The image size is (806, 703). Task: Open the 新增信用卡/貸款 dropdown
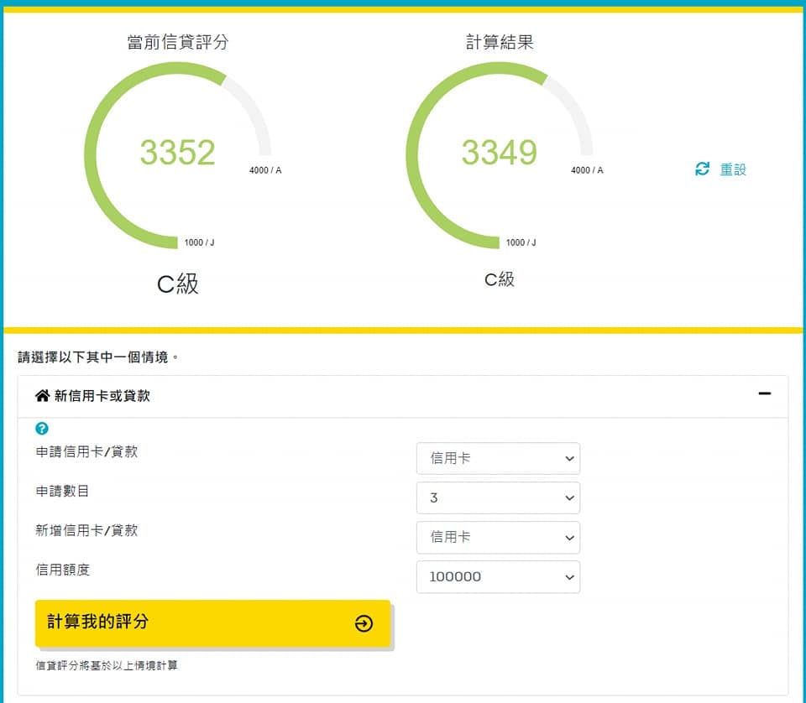pyautogui.click(x=498, y=538)
